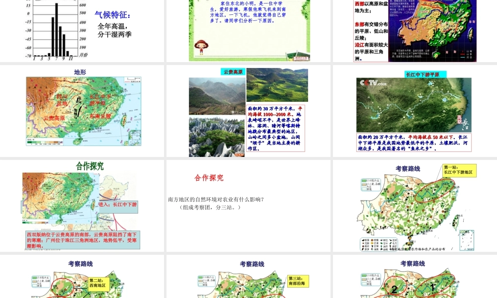497x298 pixels.
Task: Select the 长江中下游平原 satellite slide
Action: tap(415, 111)
